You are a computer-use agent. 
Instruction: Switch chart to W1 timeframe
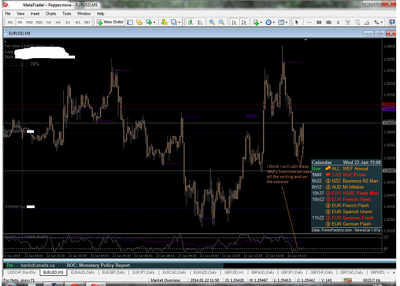coord(77,22)
